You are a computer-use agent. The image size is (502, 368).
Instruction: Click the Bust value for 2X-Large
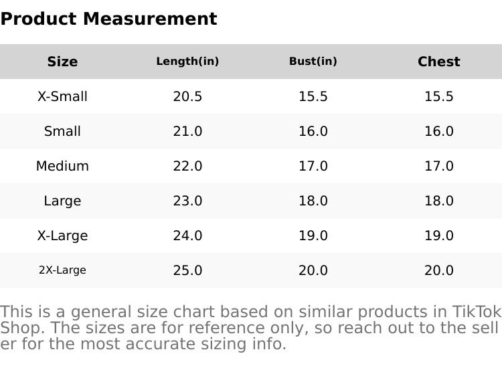click(313, 270)
